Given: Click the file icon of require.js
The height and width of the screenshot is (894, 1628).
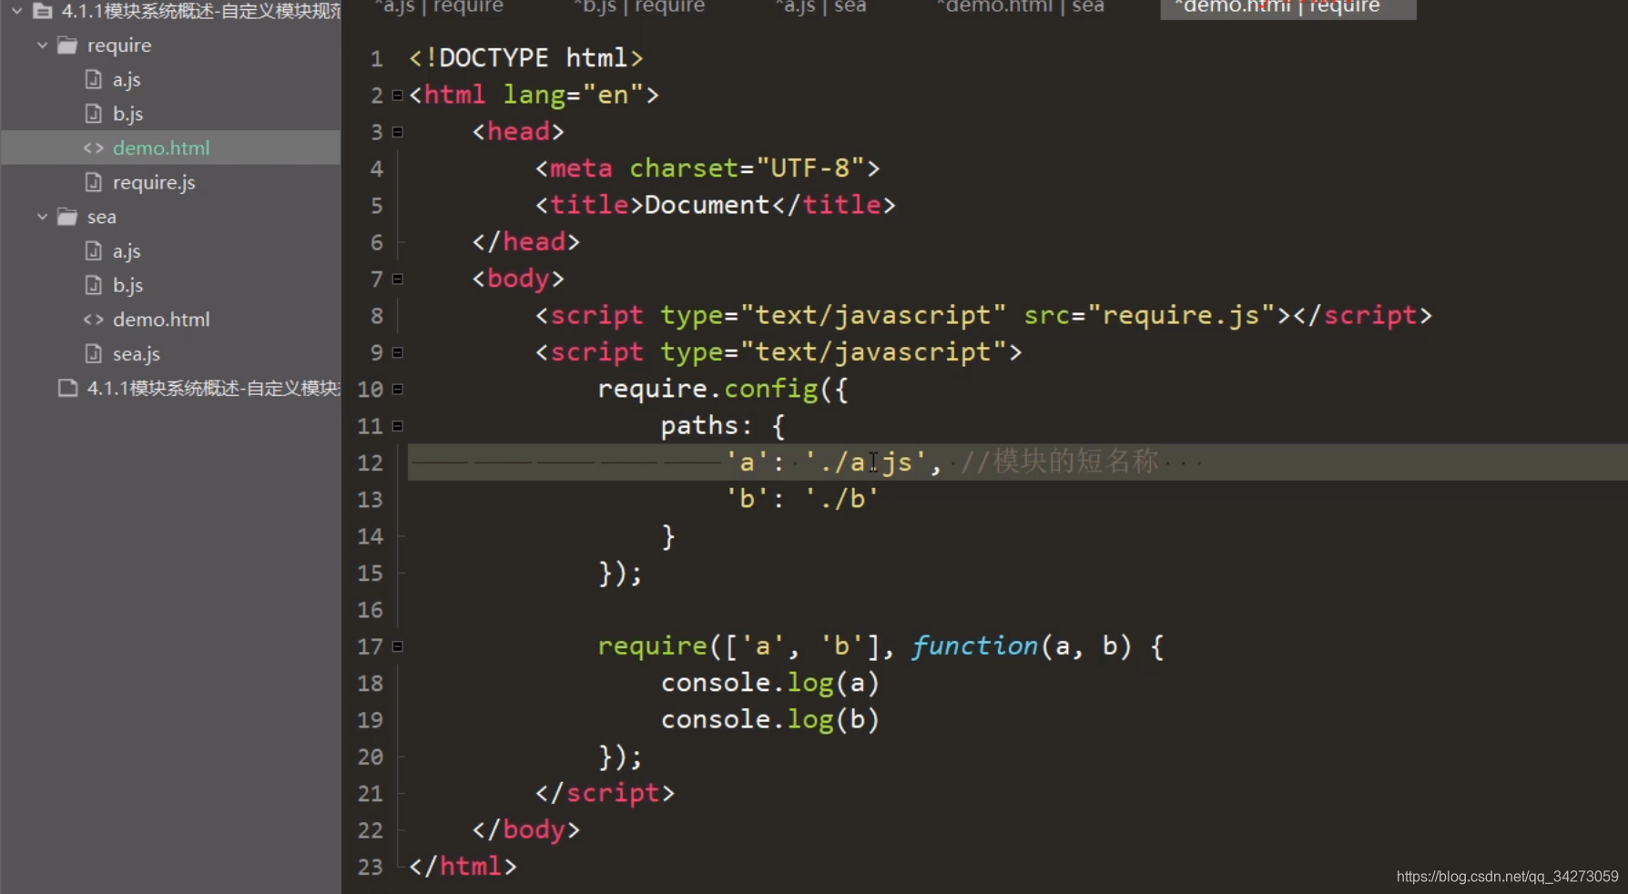Looking at the screenshot, I should pyautogui.click(x=93, y=182).
